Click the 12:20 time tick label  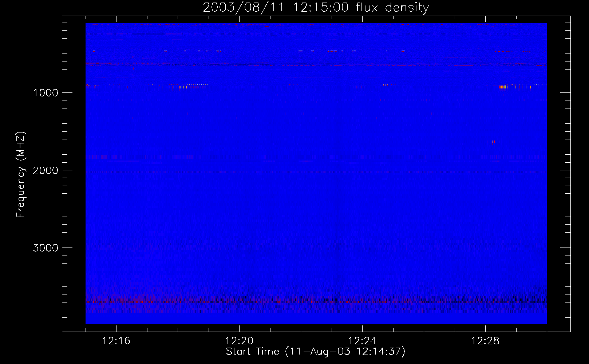(x=239, y=341)
